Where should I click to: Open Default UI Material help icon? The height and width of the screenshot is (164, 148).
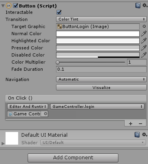137,135
